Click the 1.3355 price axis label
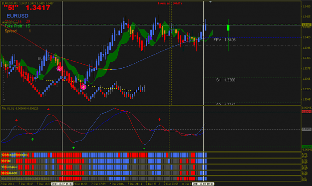 307,89
